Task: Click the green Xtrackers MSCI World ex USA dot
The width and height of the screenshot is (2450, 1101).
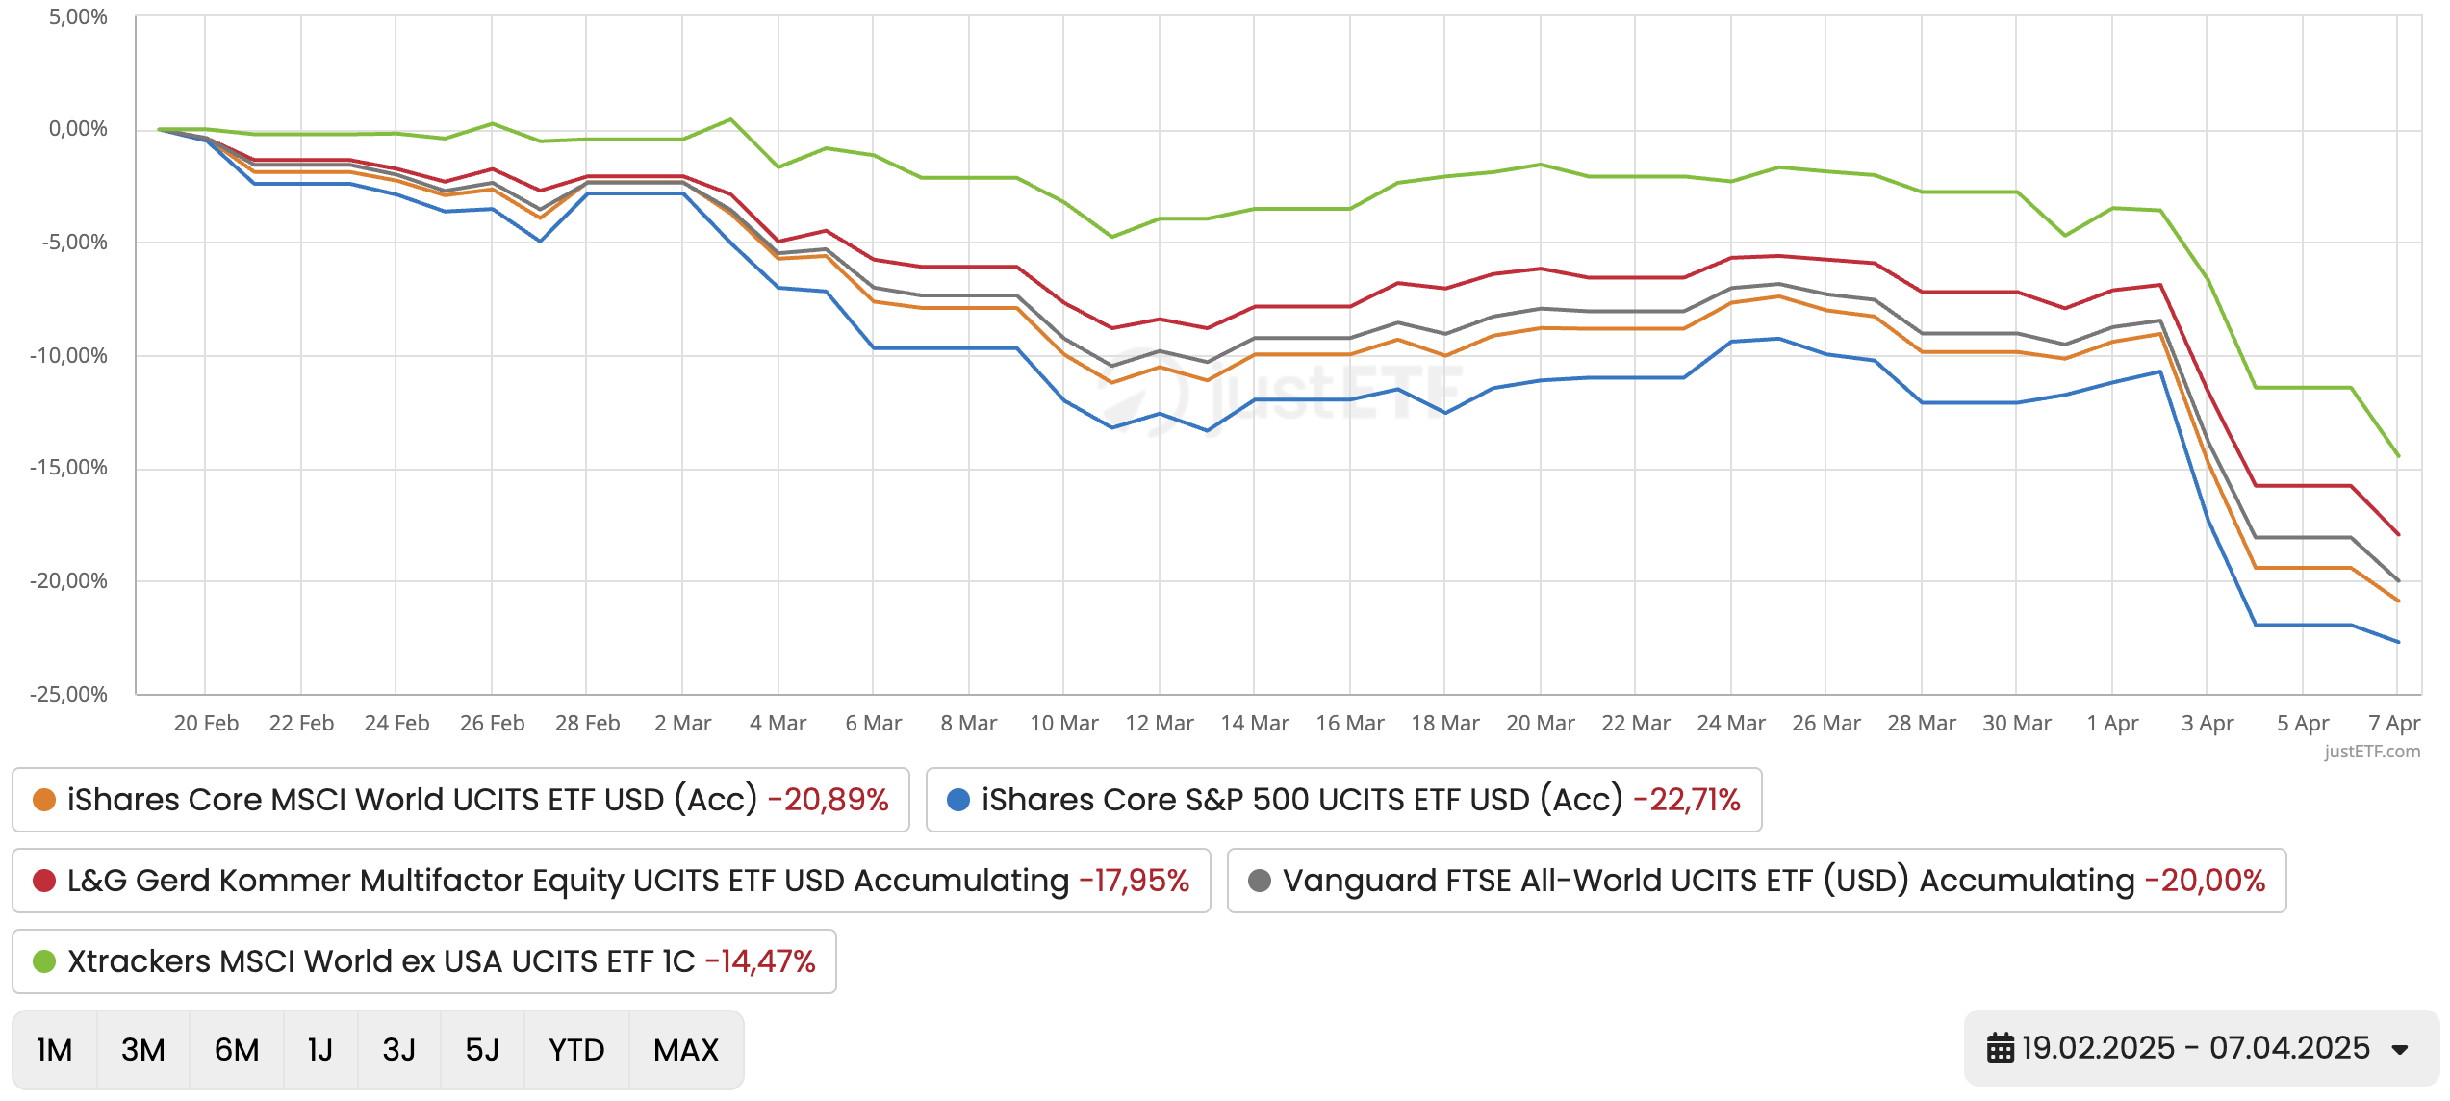Action: pos(43,960)
